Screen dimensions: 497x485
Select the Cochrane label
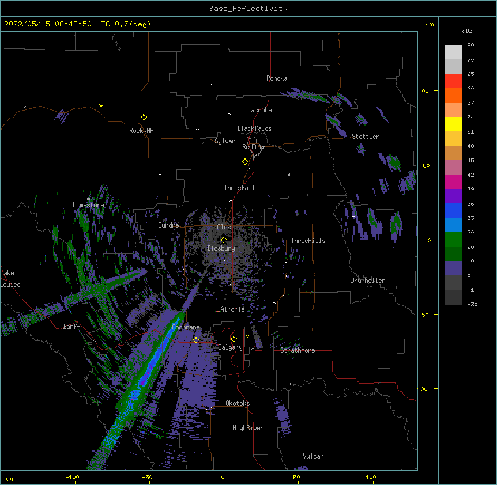[186, 327]
